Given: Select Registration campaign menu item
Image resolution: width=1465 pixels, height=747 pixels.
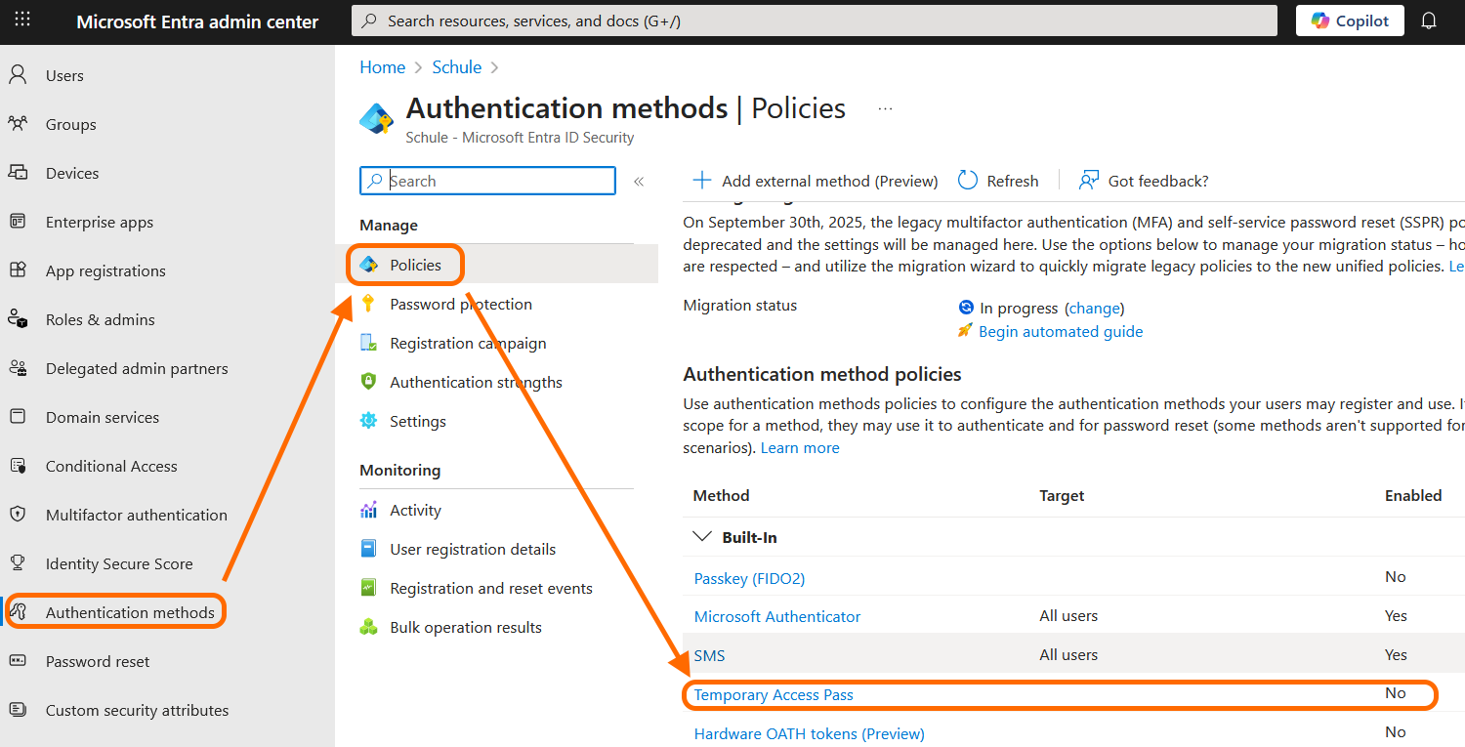Looking at the screenshot, I should pos(468,343).
